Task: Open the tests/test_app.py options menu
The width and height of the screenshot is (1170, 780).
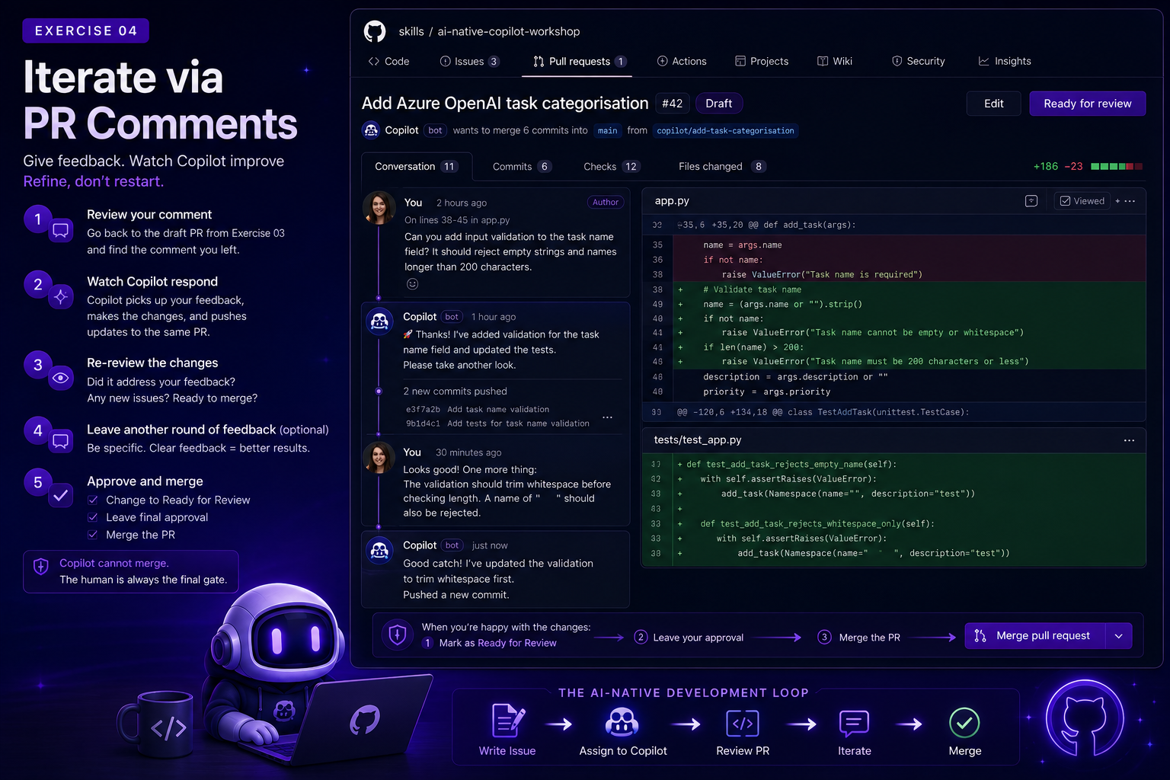Action: [1129, 440]
